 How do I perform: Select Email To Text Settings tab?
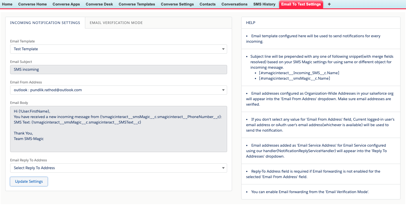click(301, 4)
